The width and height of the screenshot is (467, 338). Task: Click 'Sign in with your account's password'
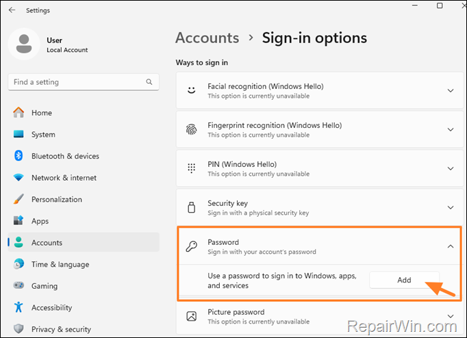tap(262, 252)
